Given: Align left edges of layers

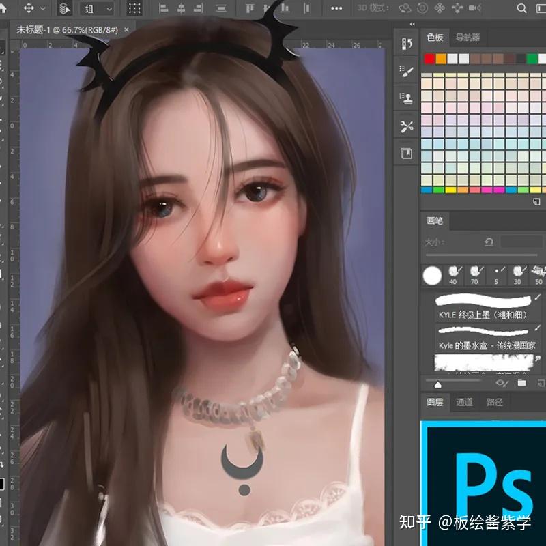Looking at the screenshot, I should coord(163,8).
